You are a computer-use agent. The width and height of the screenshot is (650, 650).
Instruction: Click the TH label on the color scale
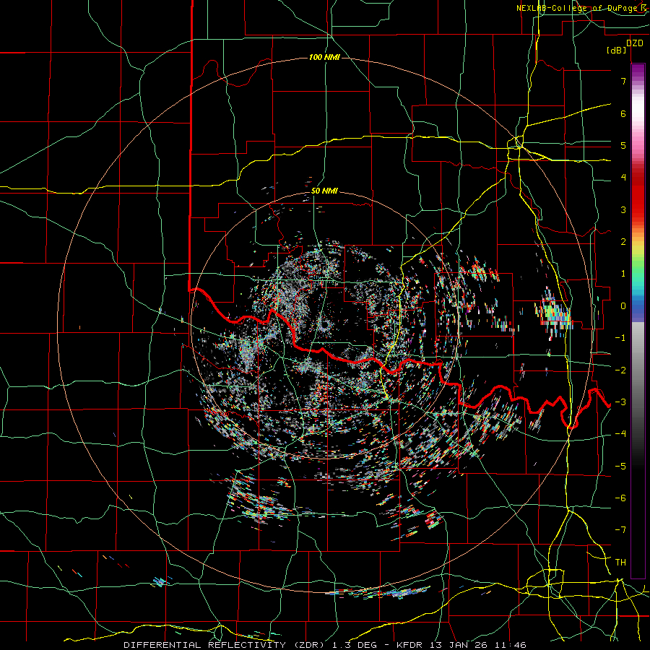click(620, 563)
